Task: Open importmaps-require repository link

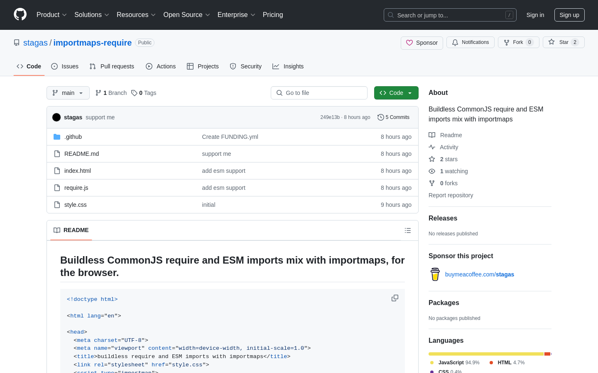Action: 93,43
